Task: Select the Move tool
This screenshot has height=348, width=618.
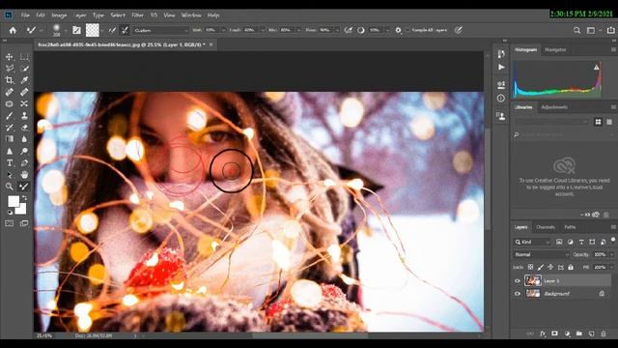Action: (x=10, y=57)
